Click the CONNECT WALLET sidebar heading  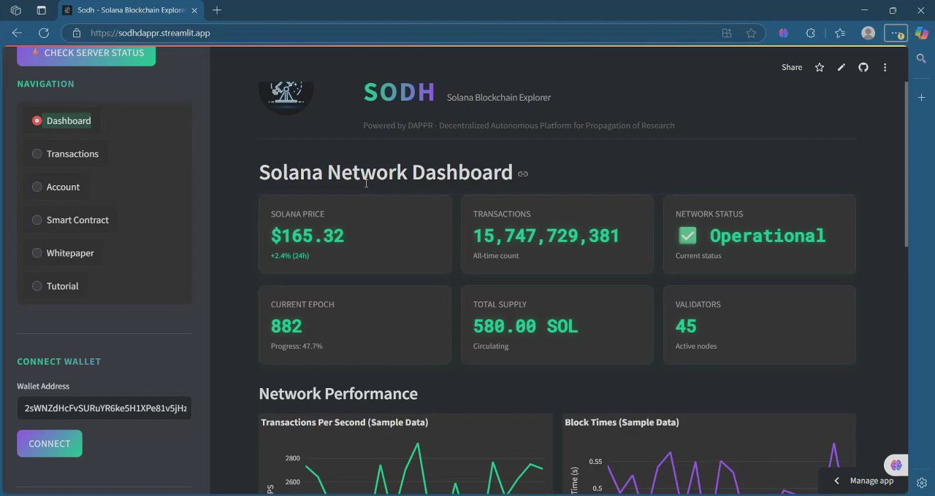point(59,362)
